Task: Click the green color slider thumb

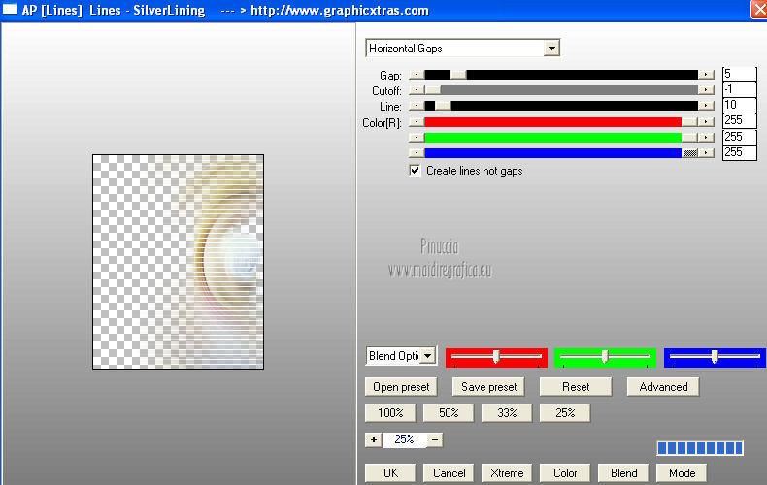Action: [x=689, y=138]
